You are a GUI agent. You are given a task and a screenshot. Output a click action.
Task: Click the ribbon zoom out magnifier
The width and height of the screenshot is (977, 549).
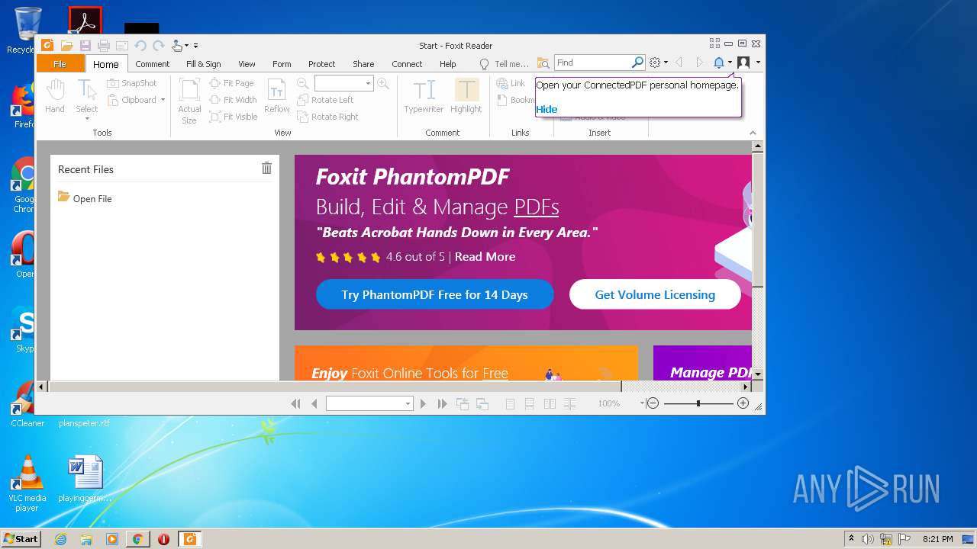point(303,83)
